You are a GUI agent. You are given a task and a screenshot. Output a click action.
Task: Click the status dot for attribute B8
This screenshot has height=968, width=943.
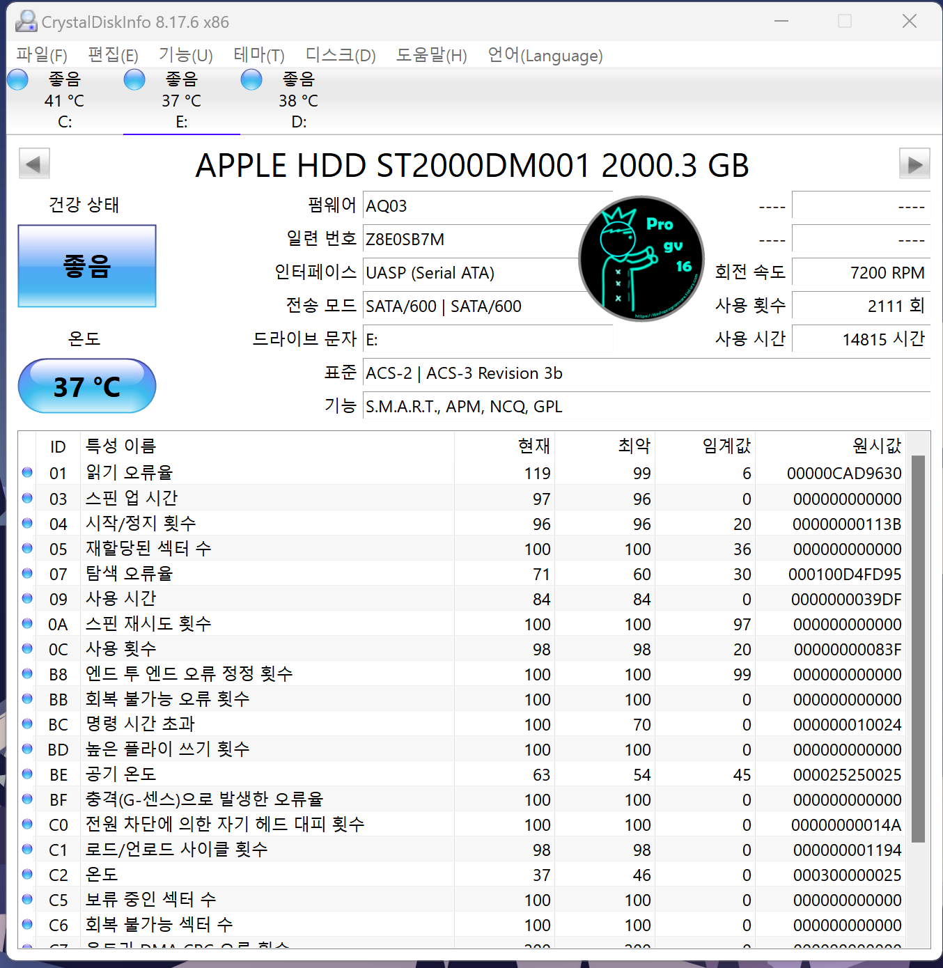pyautogui.click(x=27, y=673)
